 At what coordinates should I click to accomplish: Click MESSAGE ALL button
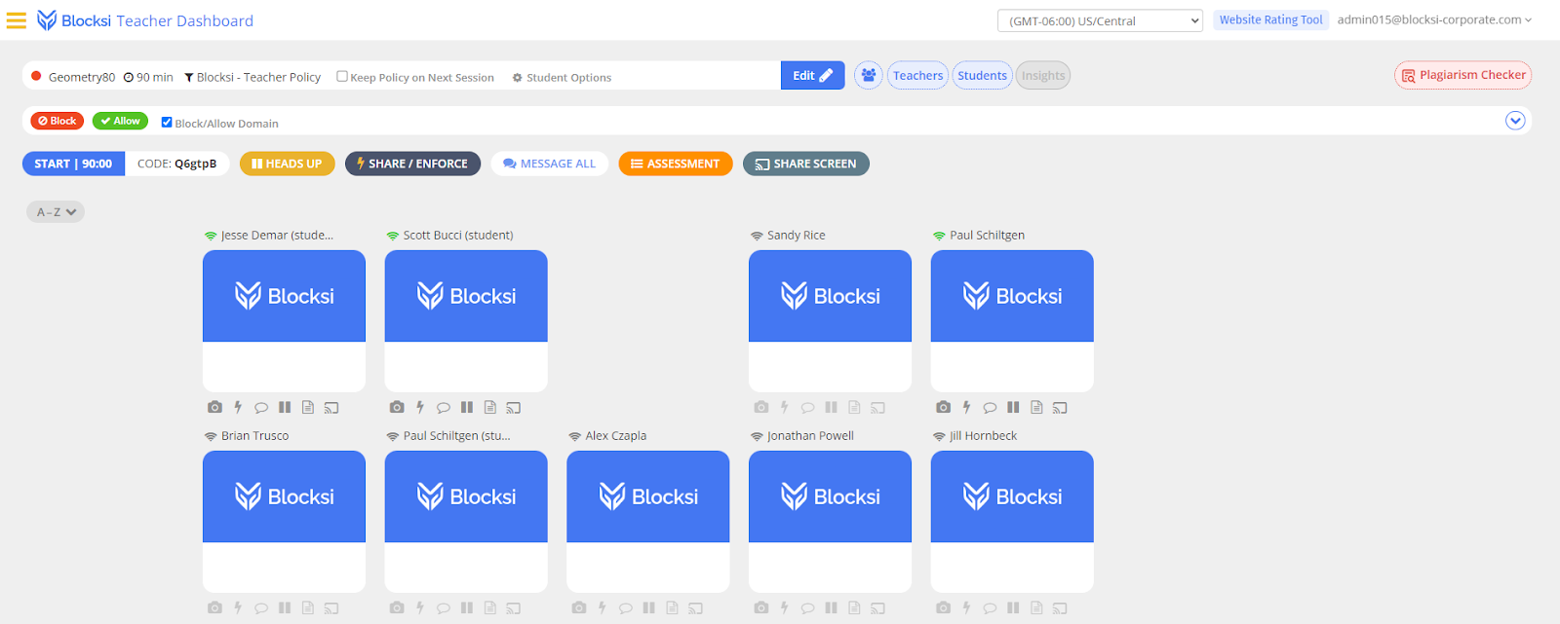pyautogui.click(x=549, y=164)
